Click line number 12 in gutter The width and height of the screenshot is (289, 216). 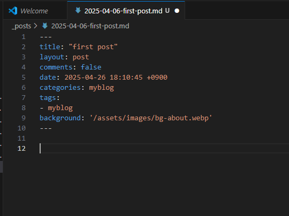[x=21, y=149]
